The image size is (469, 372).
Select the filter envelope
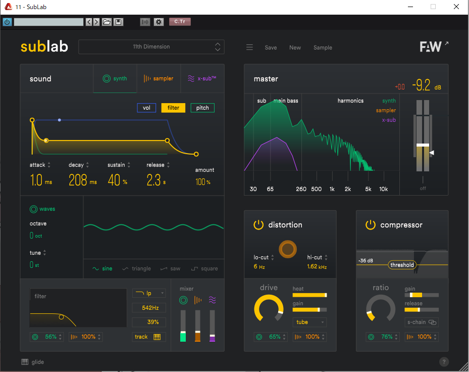click(x=173, y=108)
